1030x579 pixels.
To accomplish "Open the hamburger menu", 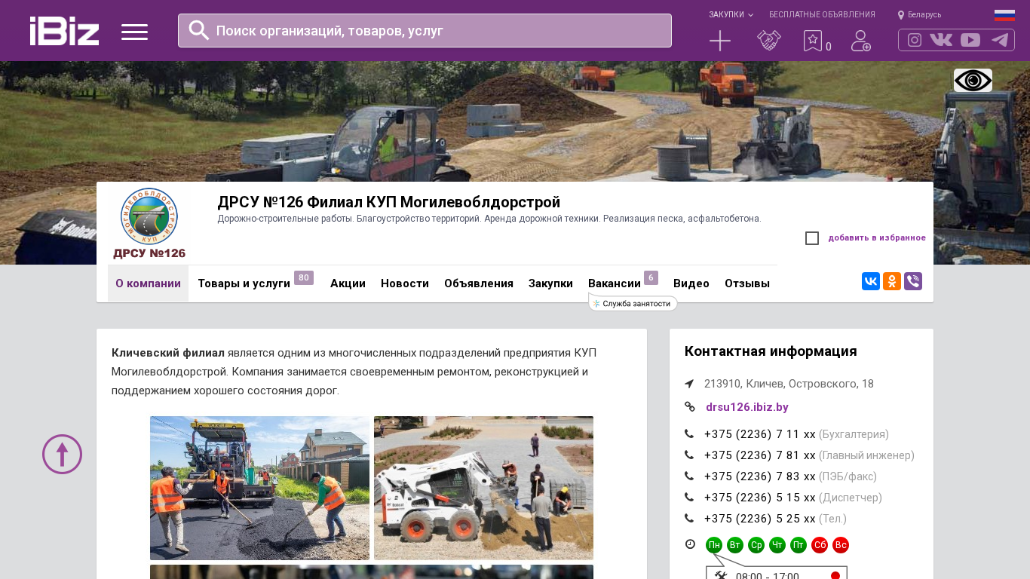I will [x=134, y=32].
